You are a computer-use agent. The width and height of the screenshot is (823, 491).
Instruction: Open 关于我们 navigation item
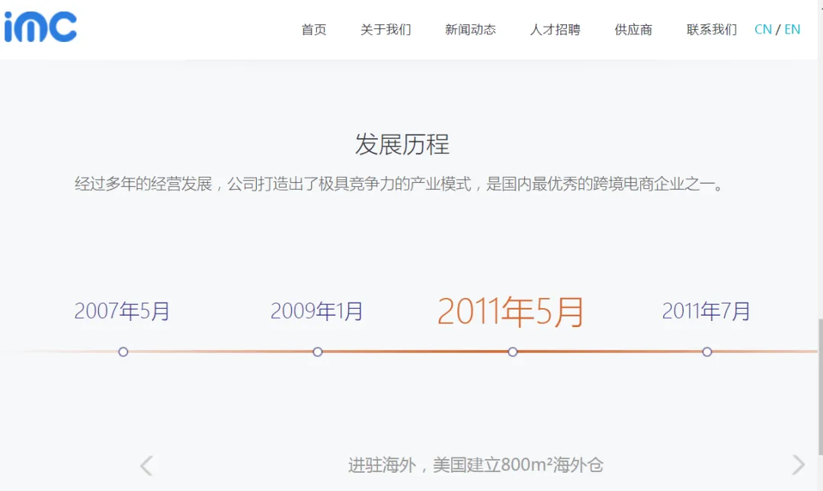pyautogui.click(x=386, y=30)
